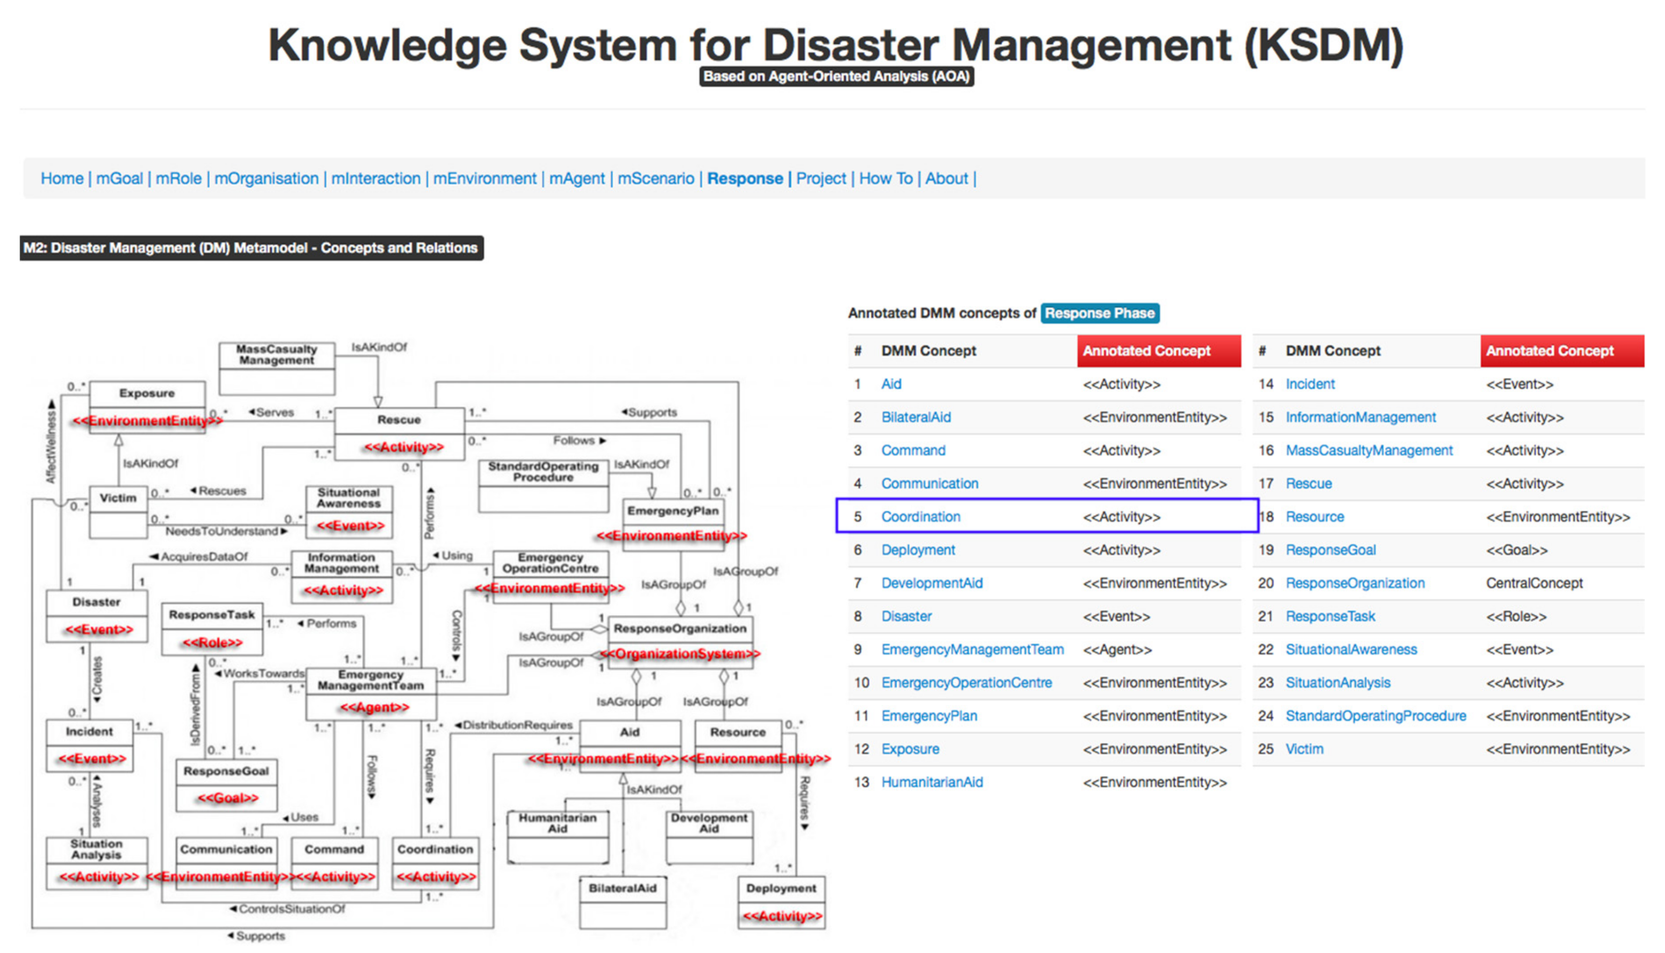Viewport: 1665px width, 953px height.
Task: Go to the mRole page
Action: (178, 178)
